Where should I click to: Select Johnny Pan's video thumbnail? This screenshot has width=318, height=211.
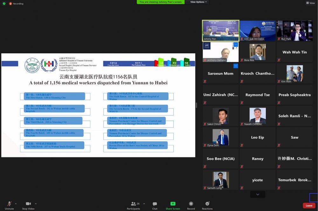(221, 31)
